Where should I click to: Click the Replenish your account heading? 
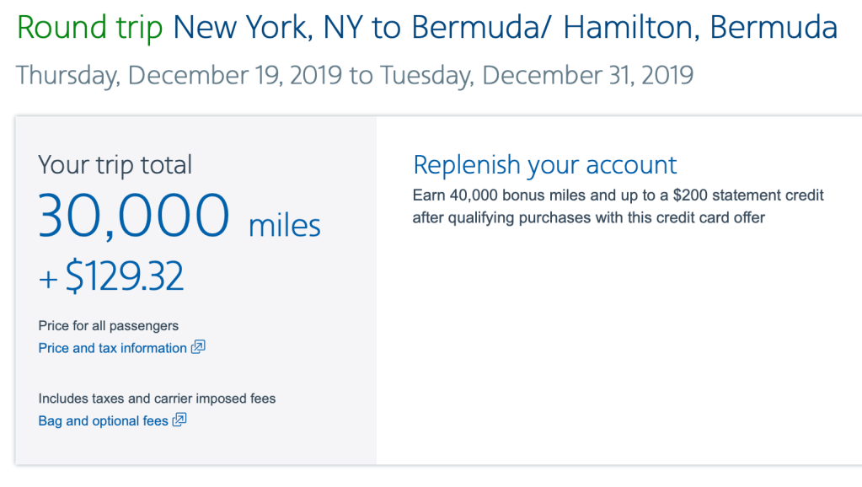point(544,164)
